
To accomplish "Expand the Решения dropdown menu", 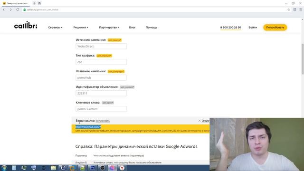I will pos(81,28).
